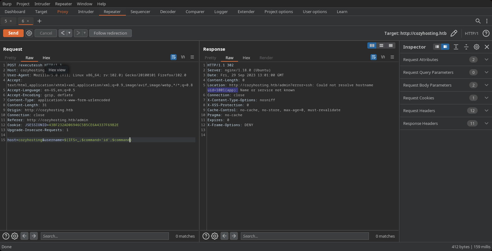Search Repeater tabs with magnifier icon

478,21
